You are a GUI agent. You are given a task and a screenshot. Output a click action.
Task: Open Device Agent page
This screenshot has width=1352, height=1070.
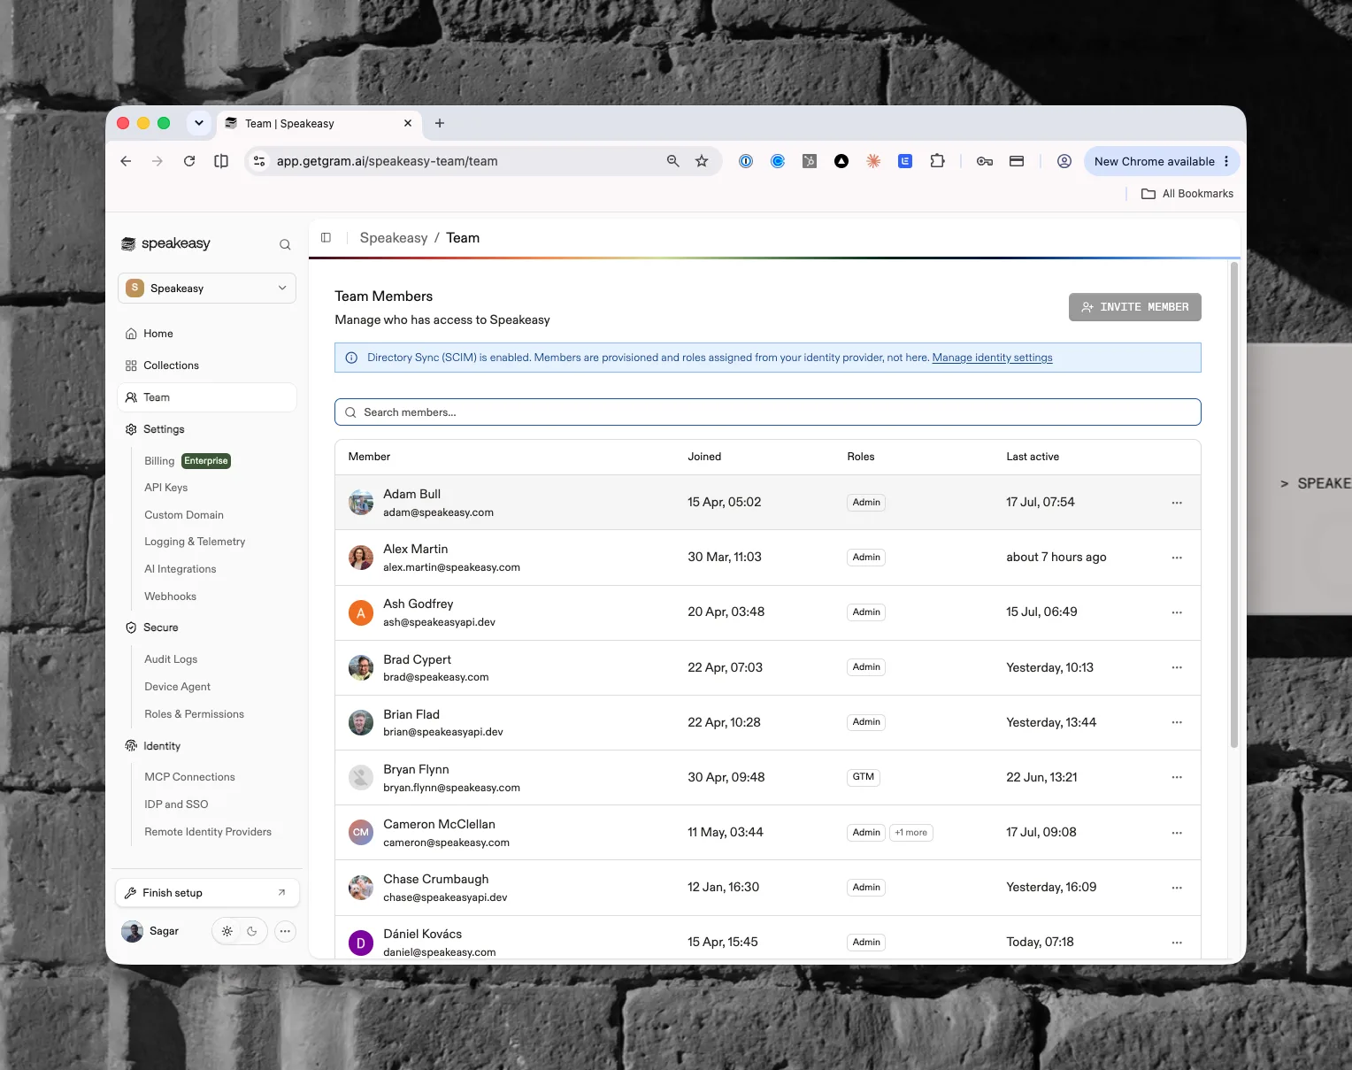pyautogui.click(x=178, y=687)
